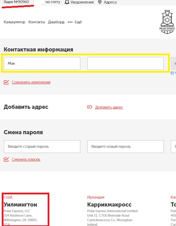Click the Ирландия country label
This screenshot has width=176, height=226.
pos(96,197)
